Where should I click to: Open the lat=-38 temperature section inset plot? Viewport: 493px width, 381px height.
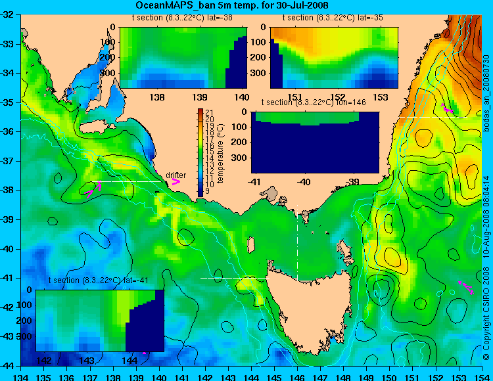183,58
